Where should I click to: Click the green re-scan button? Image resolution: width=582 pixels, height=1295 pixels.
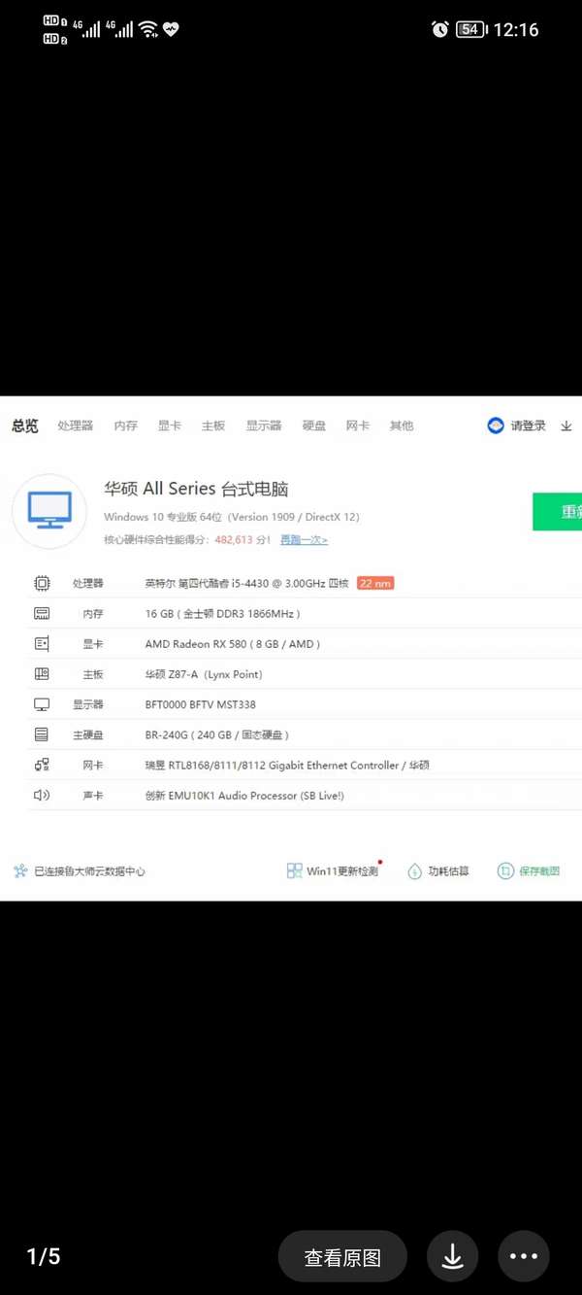[557, 512]
